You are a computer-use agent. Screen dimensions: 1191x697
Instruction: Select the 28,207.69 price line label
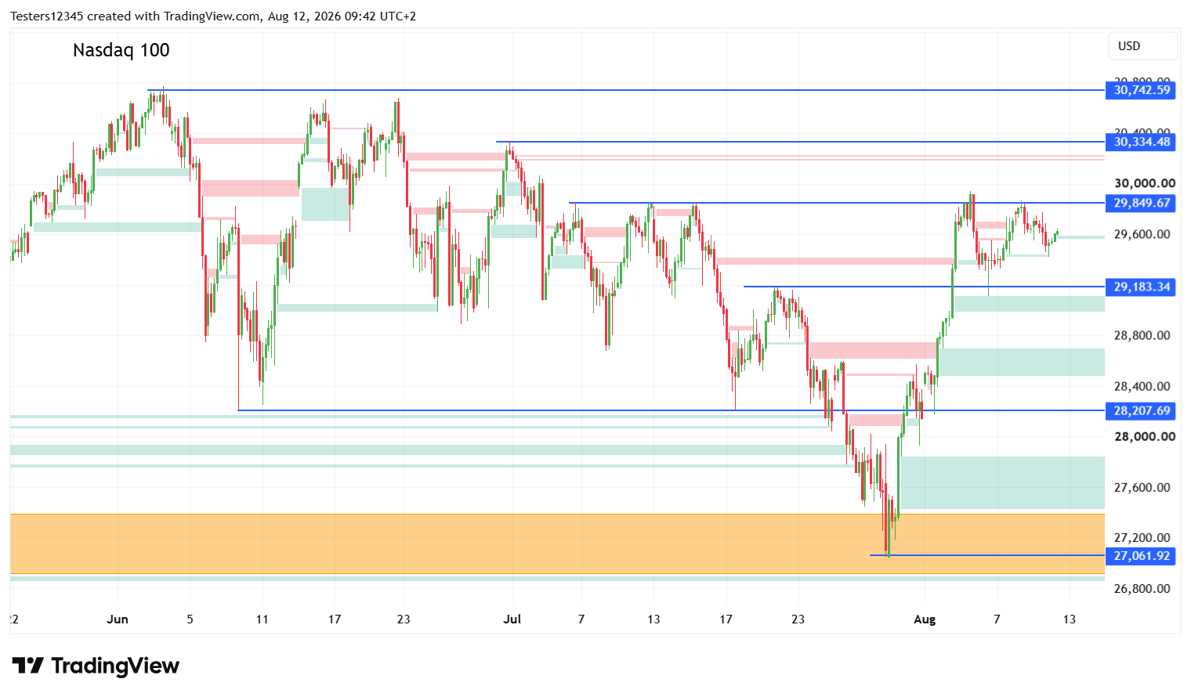[1142, 410]
